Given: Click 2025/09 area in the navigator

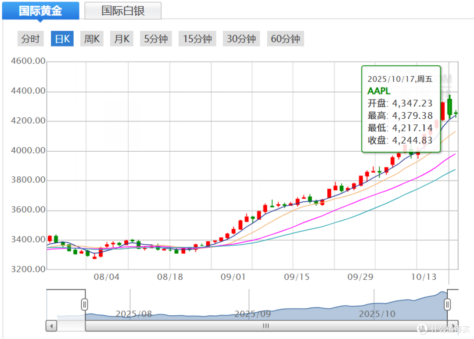Looking at the screenshot, I should pyautogui.click(x=252, y=314).
